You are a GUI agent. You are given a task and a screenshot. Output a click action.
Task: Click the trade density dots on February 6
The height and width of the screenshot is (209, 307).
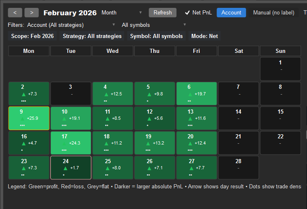[x=189, y=101]
